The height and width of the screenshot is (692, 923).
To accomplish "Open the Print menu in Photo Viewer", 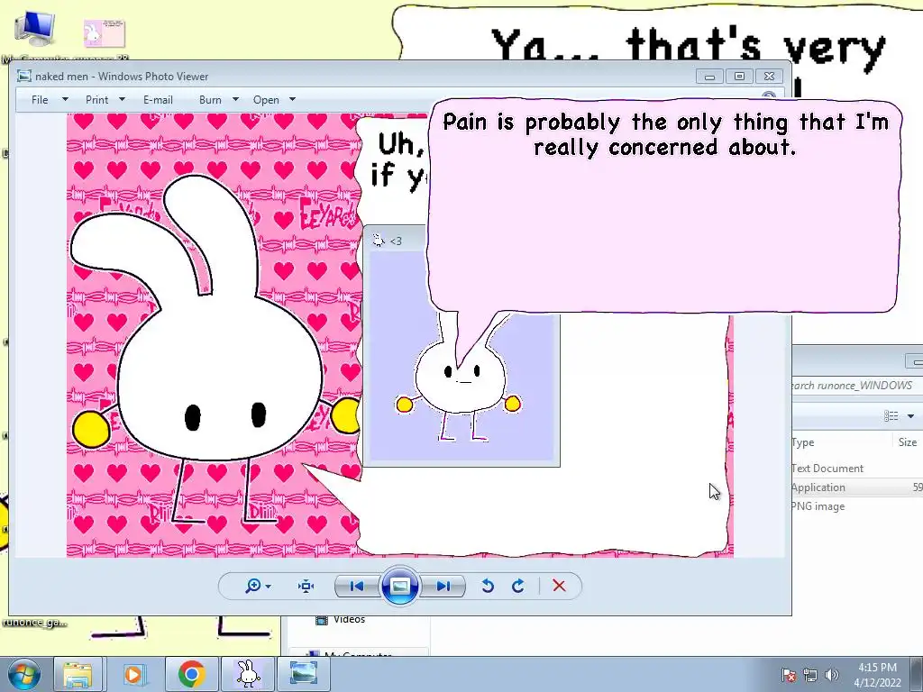I will pyautogui.click(x=96, y=100).
